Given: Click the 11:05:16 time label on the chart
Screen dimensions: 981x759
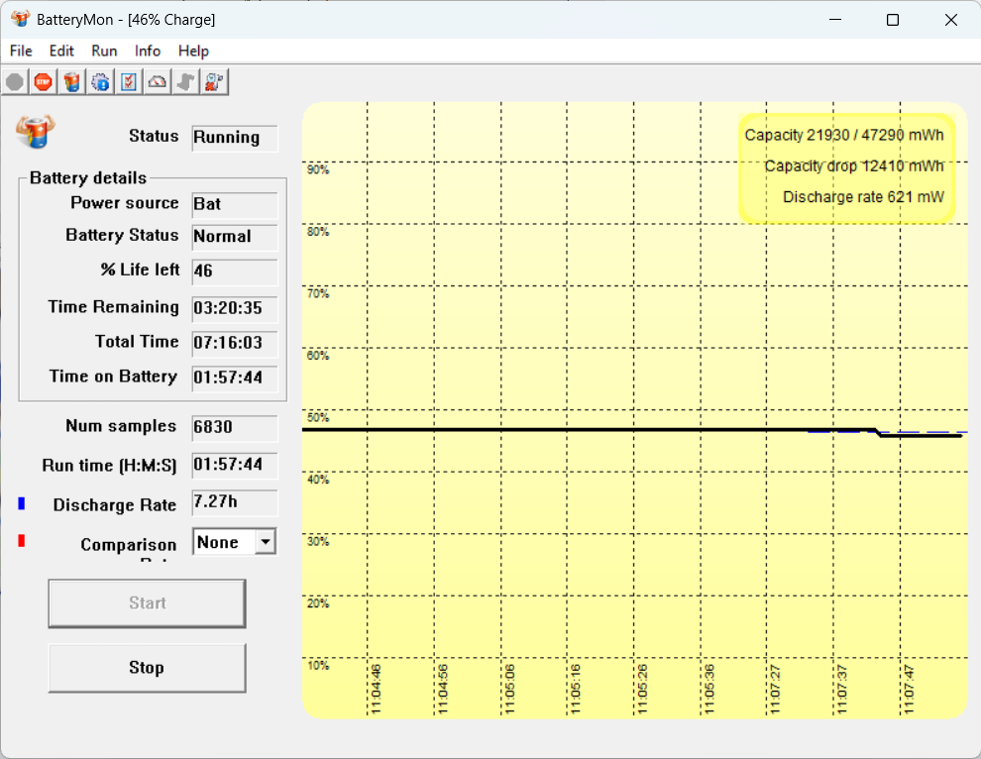Looking at the screenshot, I should pyautogui.click(x=576, y=690).
